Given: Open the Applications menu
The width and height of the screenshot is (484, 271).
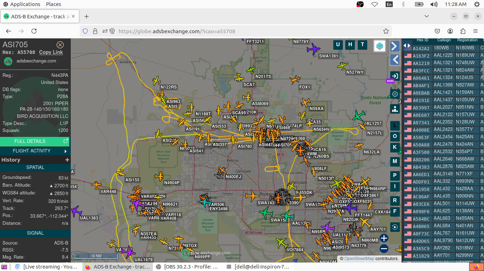Looking at the screenshot, I should coord(22,4).
